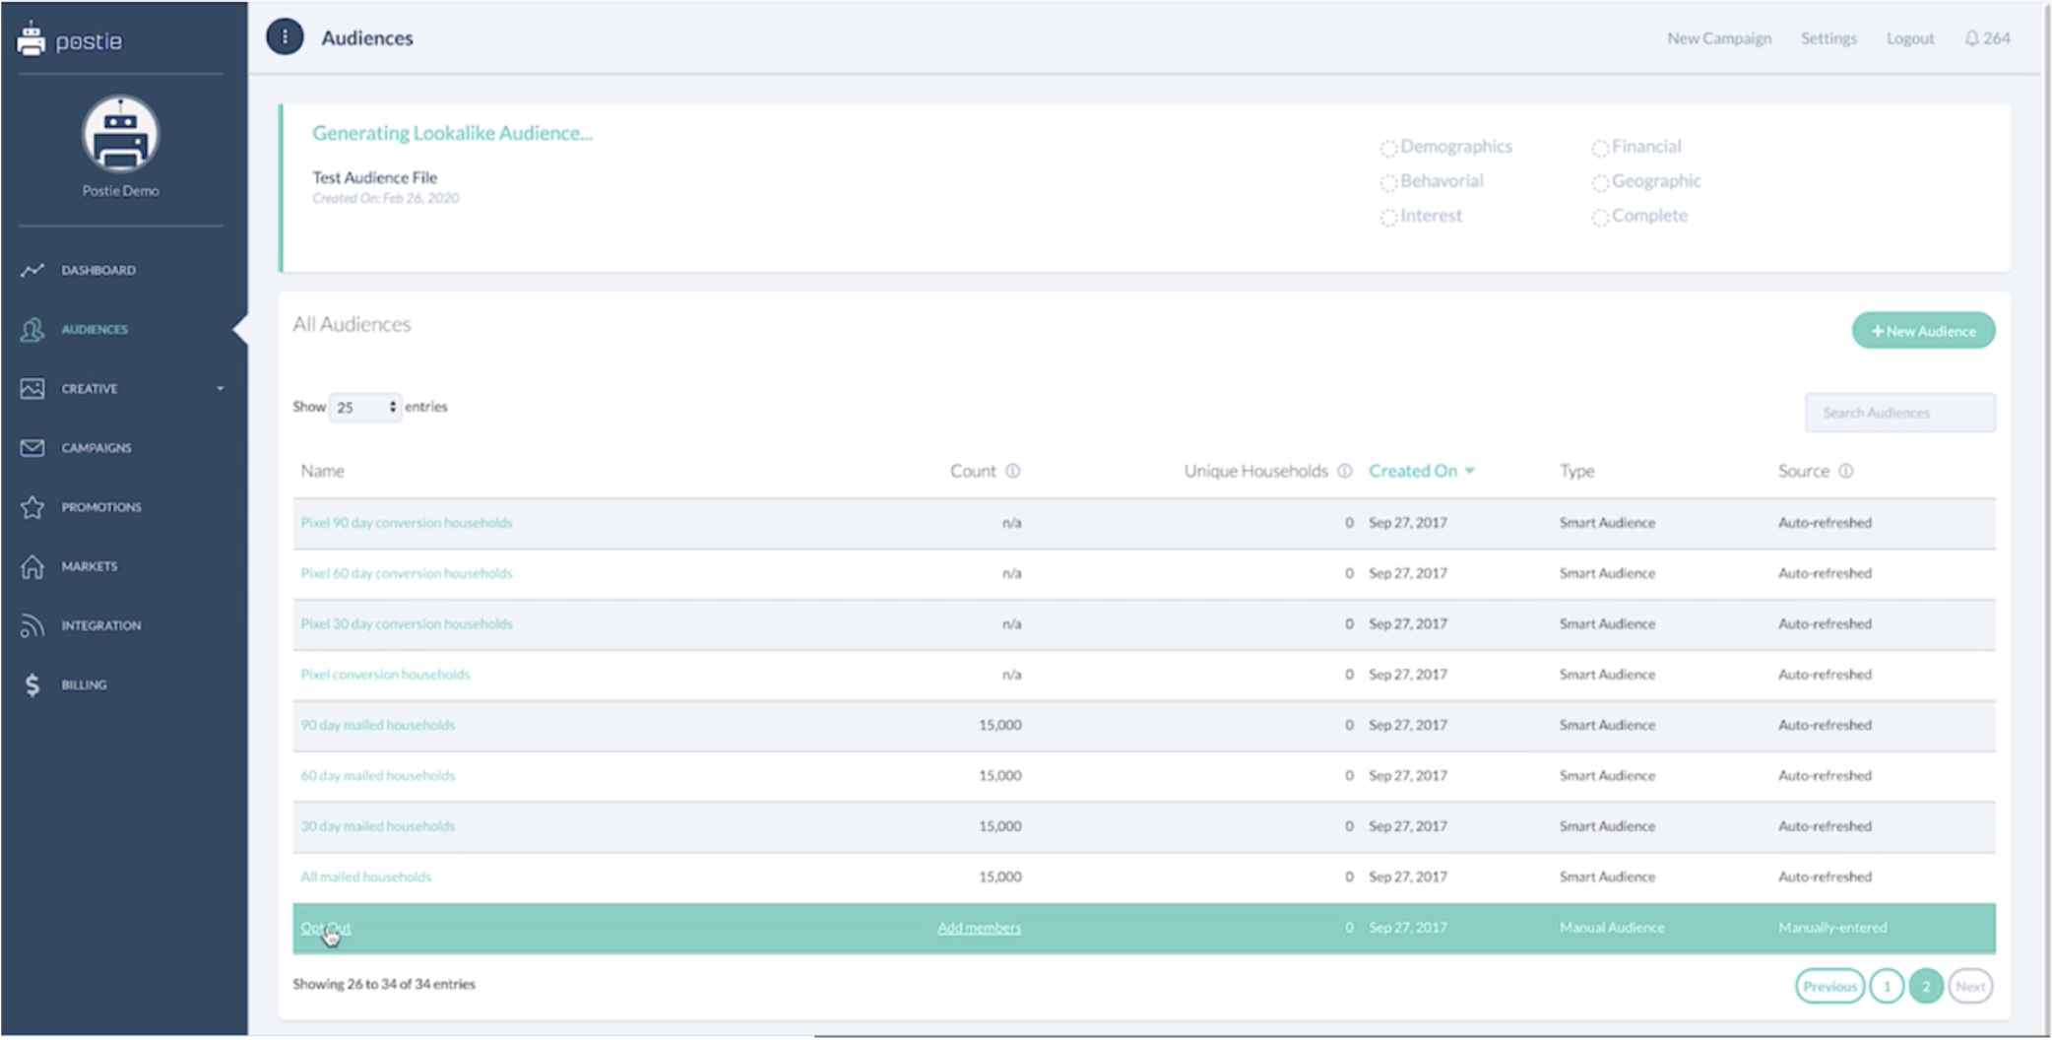Sort by Created On column arrow
2052x1040 pixels.
[x=1469, y=471]
